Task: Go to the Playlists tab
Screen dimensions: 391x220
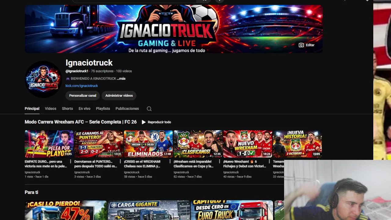Action: point(103,108)
